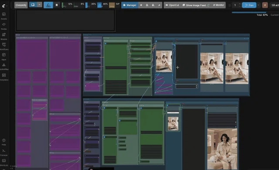
Task: Show the keyboard Shortcuts panel
Action: [4, 162]
